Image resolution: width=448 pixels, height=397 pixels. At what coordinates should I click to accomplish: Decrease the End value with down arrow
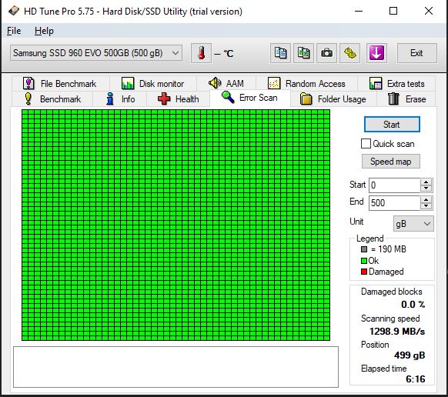426,206
